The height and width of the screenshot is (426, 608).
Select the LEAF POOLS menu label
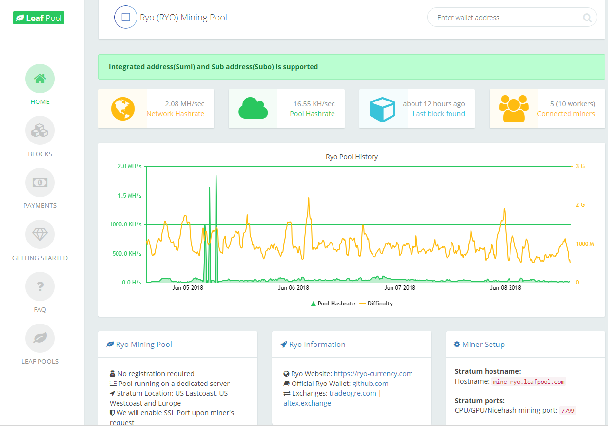[40, 362]
